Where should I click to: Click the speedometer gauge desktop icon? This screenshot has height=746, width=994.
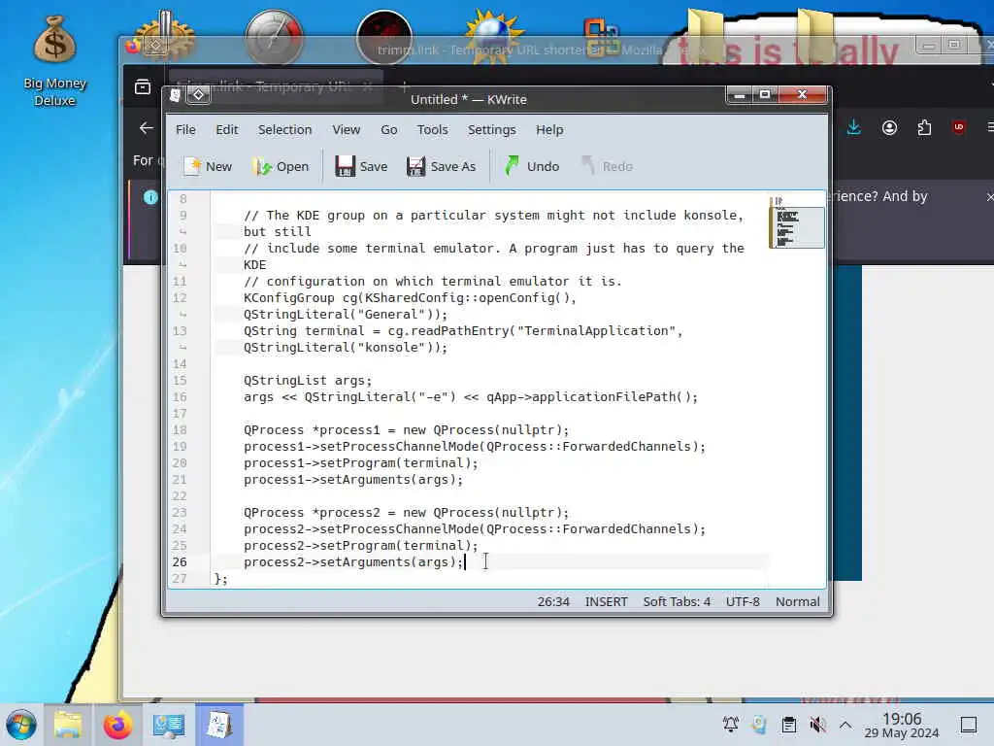coord(274,37)
